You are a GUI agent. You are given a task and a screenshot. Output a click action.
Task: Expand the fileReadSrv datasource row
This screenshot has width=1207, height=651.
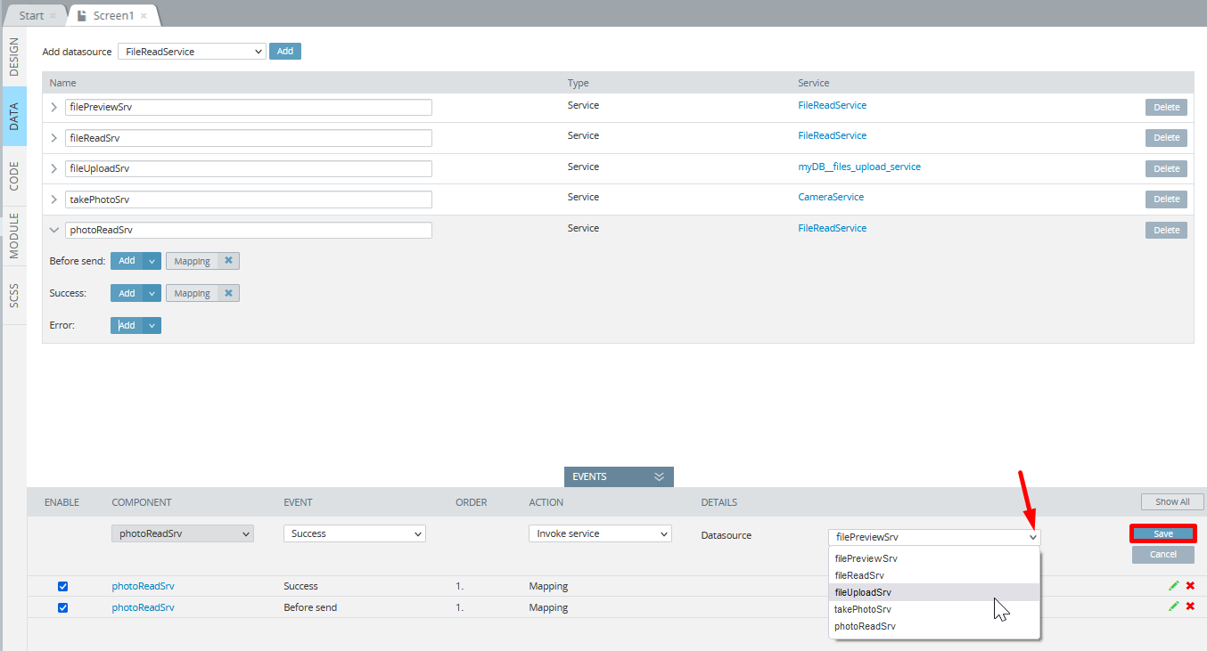coord(53,138)
